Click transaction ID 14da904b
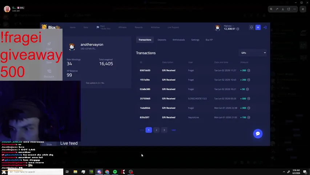 click(x=145, y=108)
